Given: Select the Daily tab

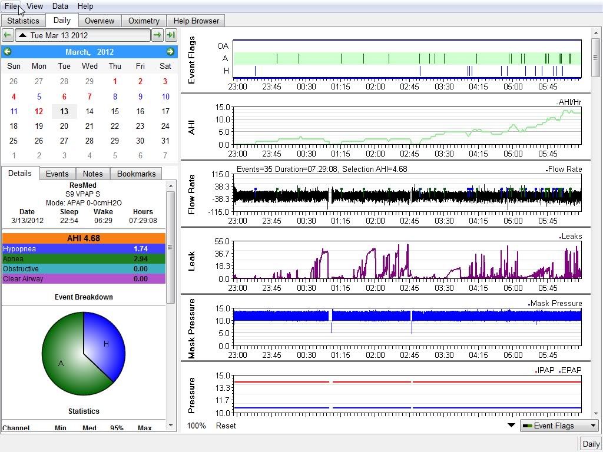Looking at the screenshot, I should coord(62,21).
